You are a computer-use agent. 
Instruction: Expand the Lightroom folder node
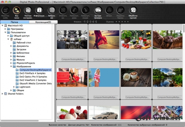click(x=14, y=87)
